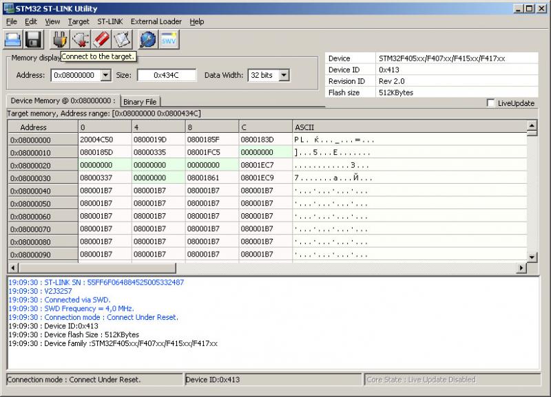This screenshot has height=397, width=551.
Task: Click the red eraser Full chip erase icon
Action: coord(101,39)
